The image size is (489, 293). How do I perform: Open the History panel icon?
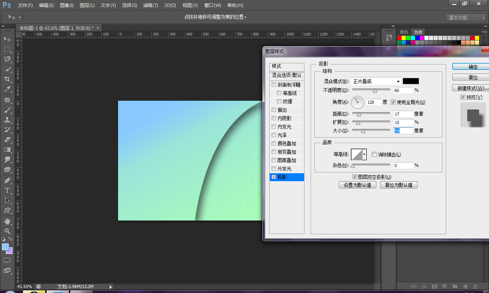click(x=389, y=37)
